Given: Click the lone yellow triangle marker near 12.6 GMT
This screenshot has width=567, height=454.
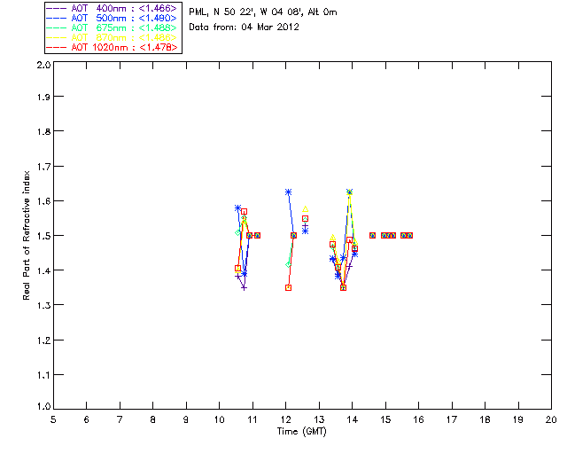Looking at the screenshot, I should [x=305, y=209].
